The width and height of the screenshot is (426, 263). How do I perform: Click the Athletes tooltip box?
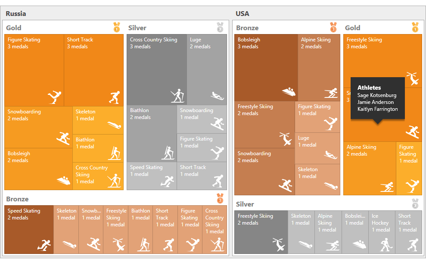377,99
